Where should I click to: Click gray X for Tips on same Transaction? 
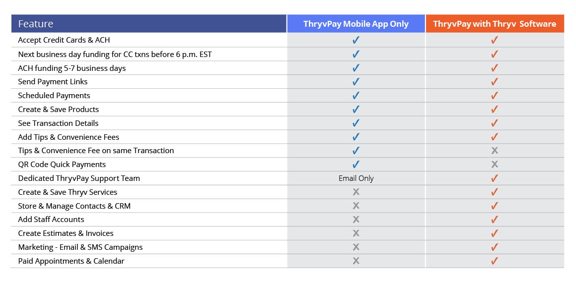pos(495,150)
